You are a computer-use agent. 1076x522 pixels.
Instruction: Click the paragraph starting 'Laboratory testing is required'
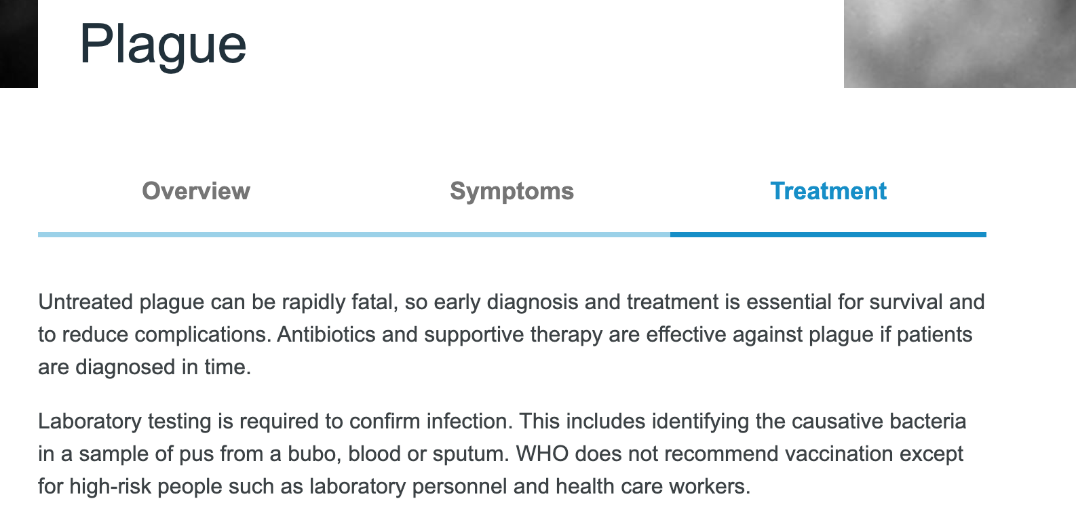[502, 454]
